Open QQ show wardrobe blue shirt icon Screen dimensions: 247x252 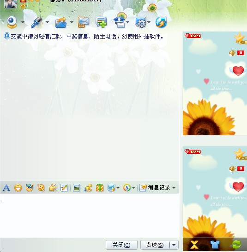coord(215,245)
